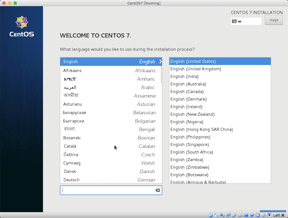Viewport: 288px width, 218px height.
Task: Click the hard disk activity icon in VirtualBox status bar
Action: point(210,215)
